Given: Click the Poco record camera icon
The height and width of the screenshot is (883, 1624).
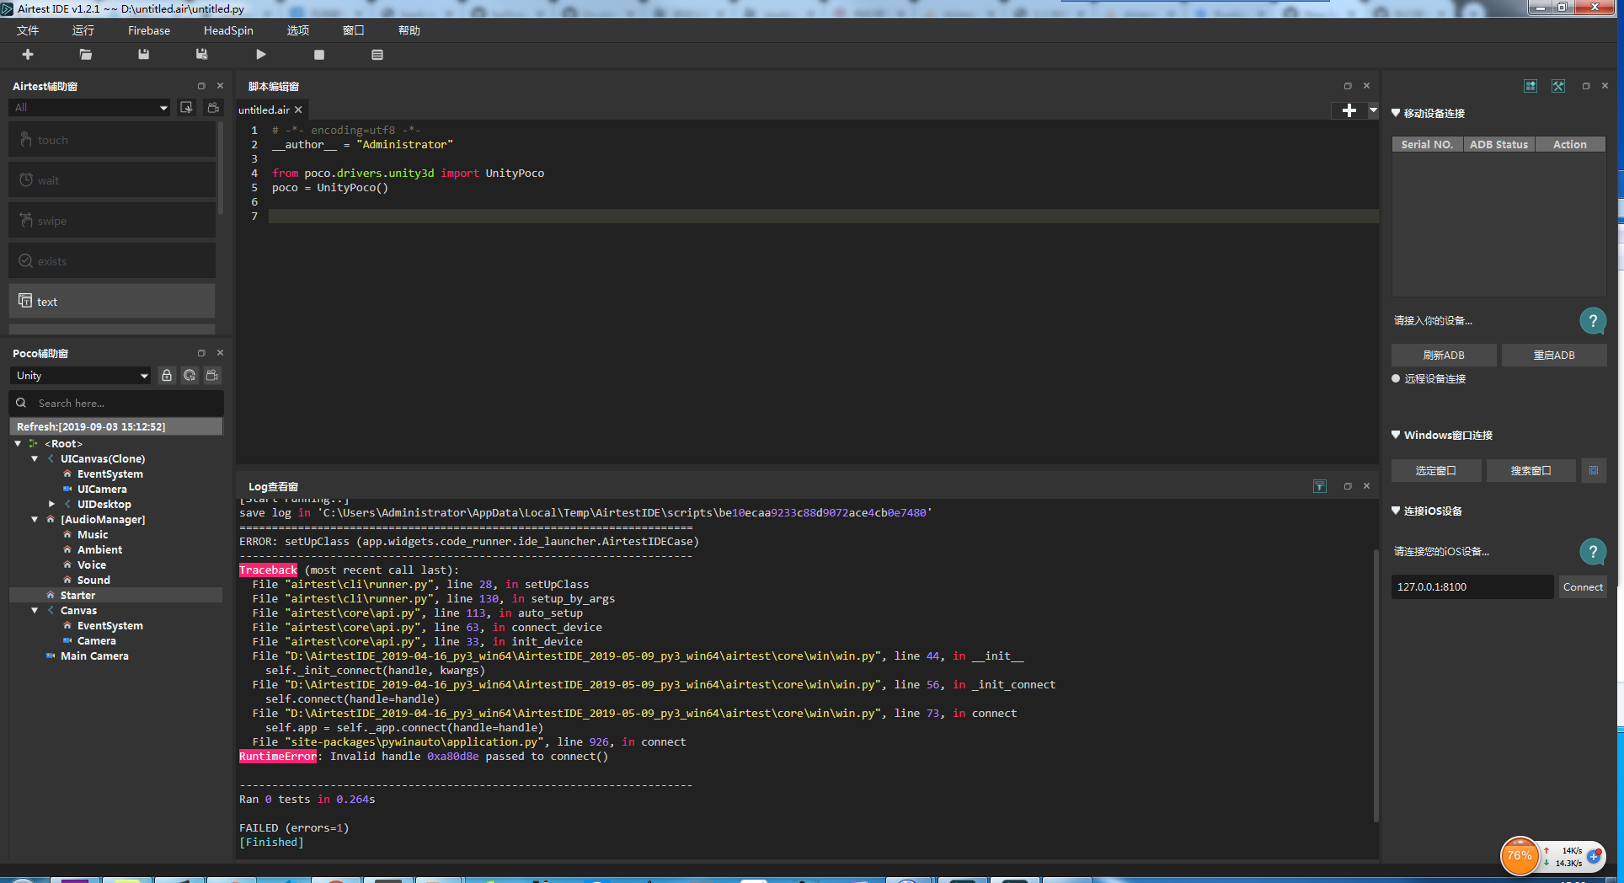Looking at the screenshot, I should pos(212,375).
